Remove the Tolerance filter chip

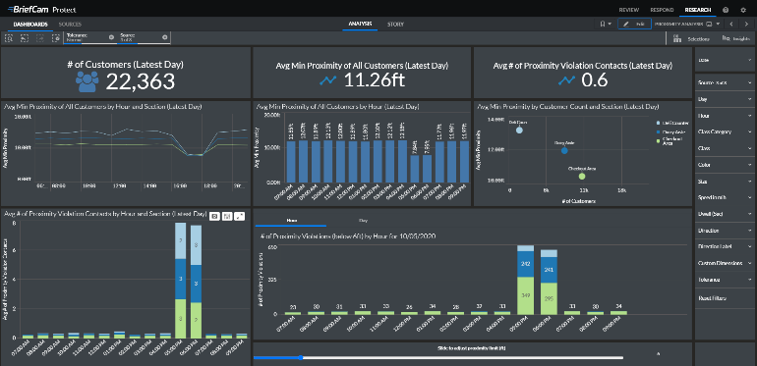pyautogui.click(x=111, y=37)
